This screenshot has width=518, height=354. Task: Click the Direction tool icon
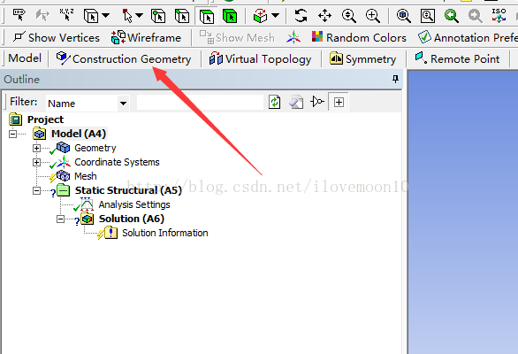[x=42, y=15]
